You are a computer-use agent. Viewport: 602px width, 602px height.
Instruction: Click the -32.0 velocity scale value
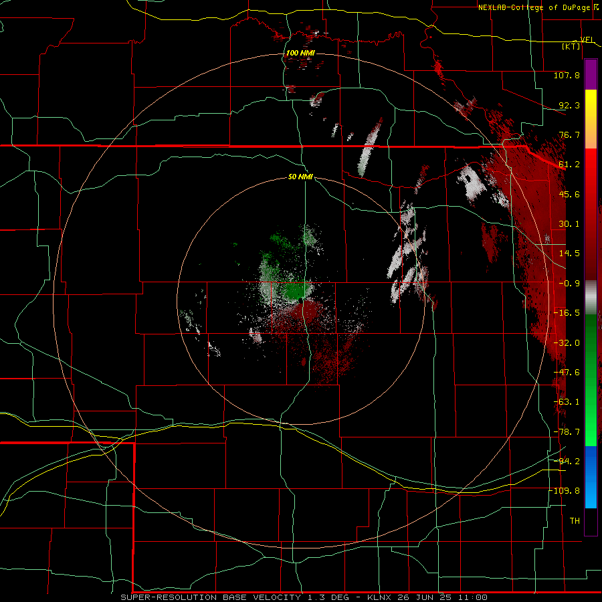pyautogui.click(x=567, y=343)
